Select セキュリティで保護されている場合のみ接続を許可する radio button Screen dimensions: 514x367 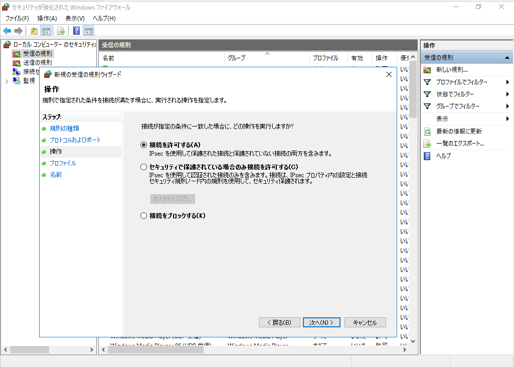coord(144,167)
